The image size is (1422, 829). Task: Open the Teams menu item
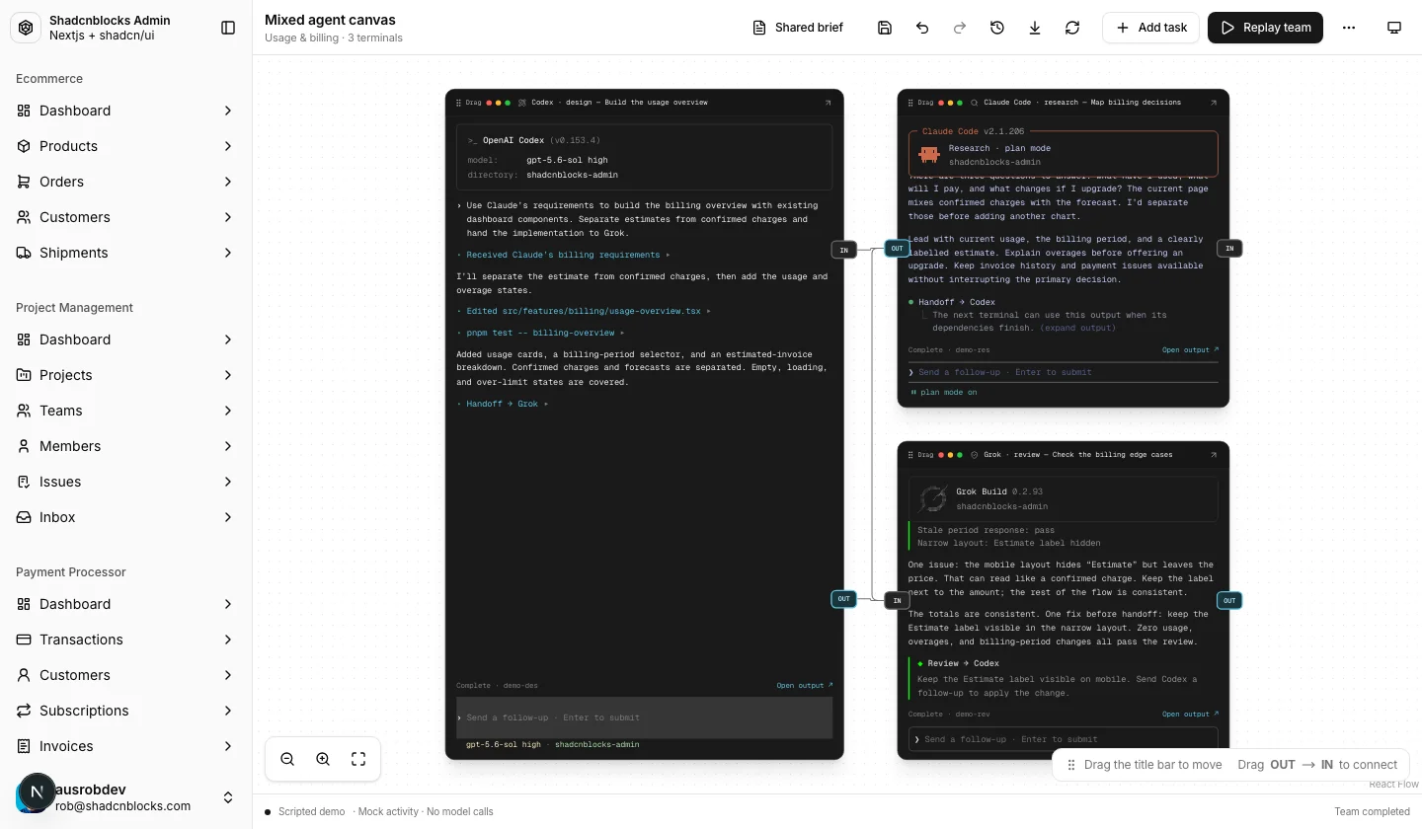pos(125,411)
